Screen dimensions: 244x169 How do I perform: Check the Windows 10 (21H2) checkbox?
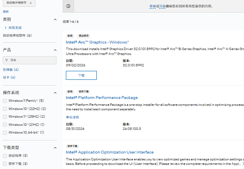[5, 125]
